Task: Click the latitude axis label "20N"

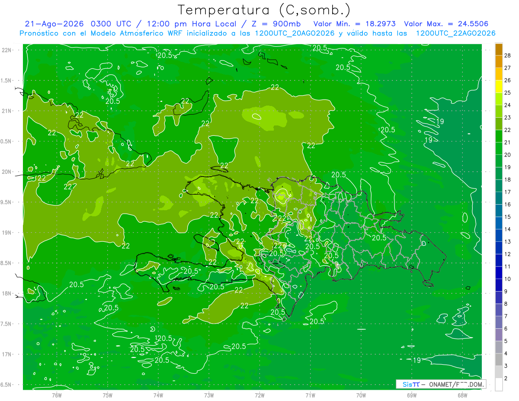Action: 7,172
